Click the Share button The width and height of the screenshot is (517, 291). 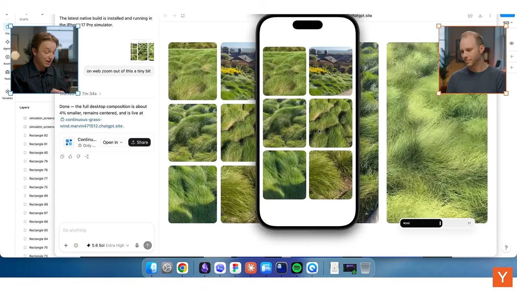tap(140, 142)
